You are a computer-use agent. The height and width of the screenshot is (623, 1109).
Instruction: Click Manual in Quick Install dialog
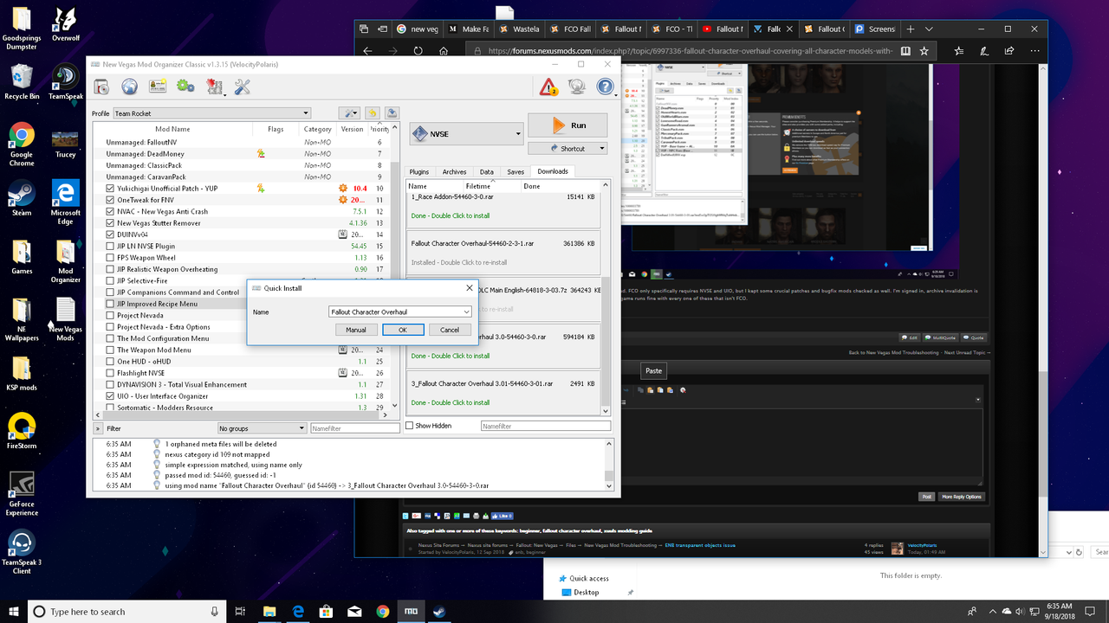coord(356,330)
